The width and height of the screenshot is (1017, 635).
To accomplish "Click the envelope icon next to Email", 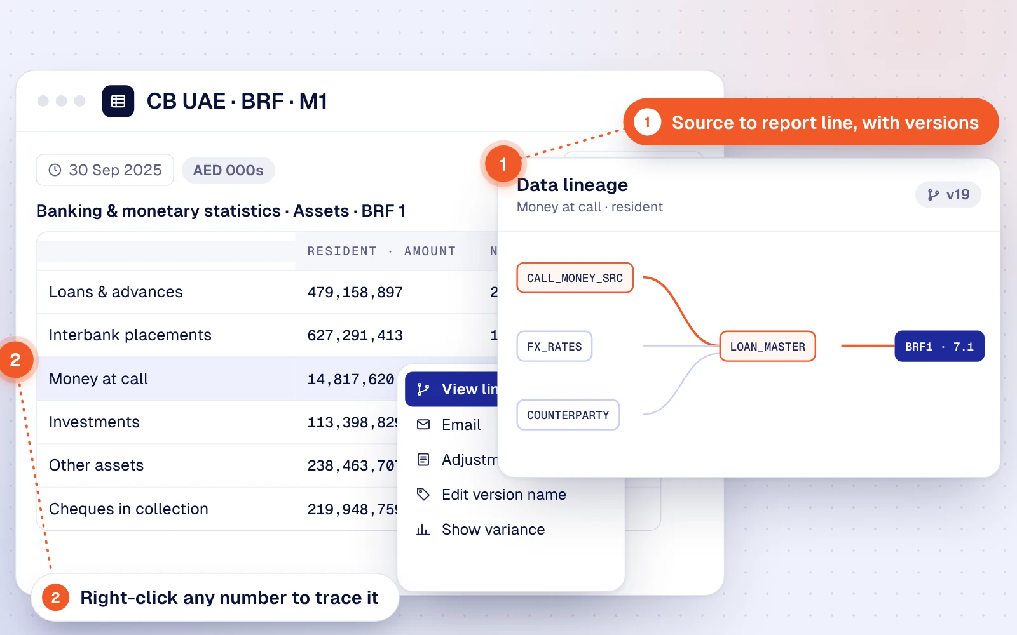I will point(423,424).
